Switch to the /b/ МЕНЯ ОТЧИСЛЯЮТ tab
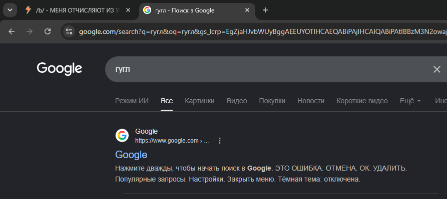The image size is (447, 199). point(78,10)
